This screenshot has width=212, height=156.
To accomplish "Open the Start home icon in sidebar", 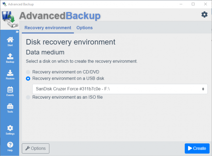I will click(10, 41).
